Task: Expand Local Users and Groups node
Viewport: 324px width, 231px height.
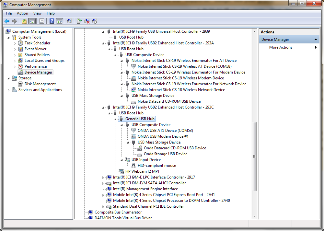Action: [15, 61]
